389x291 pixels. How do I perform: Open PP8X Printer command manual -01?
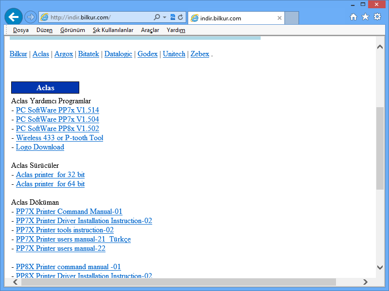[x=68, y=267]
